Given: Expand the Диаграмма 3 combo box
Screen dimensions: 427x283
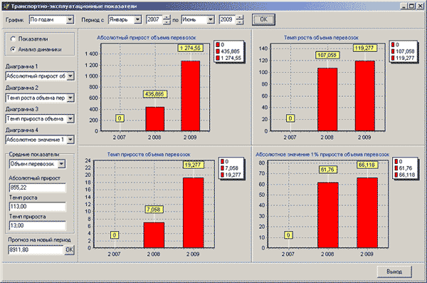Looking at the screenshot, I should (70, 119).
